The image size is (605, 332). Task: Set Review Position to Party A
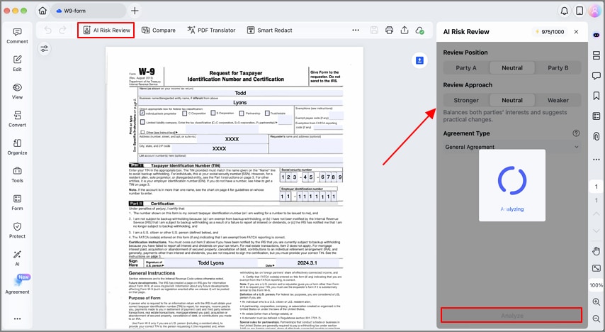point(466,67)
